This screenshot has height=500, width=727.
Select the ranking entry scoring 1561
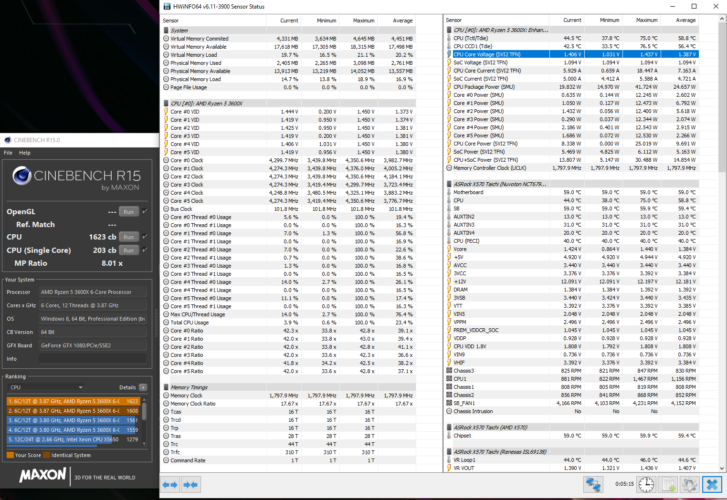(x=73, y=420)
